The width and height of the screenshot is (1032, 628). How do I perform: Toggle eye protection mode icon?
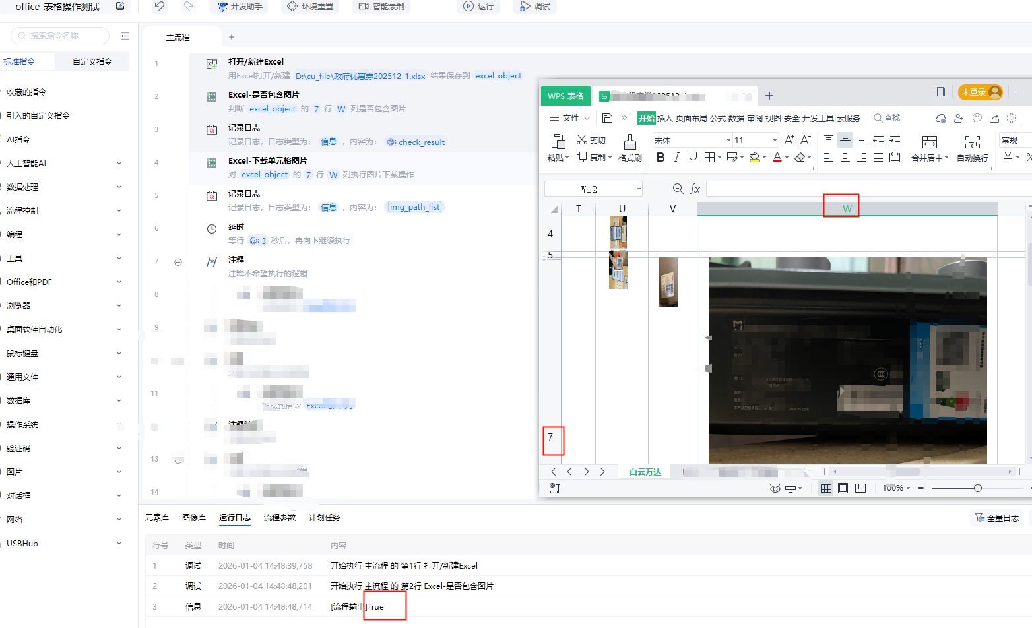pos(775,488)
